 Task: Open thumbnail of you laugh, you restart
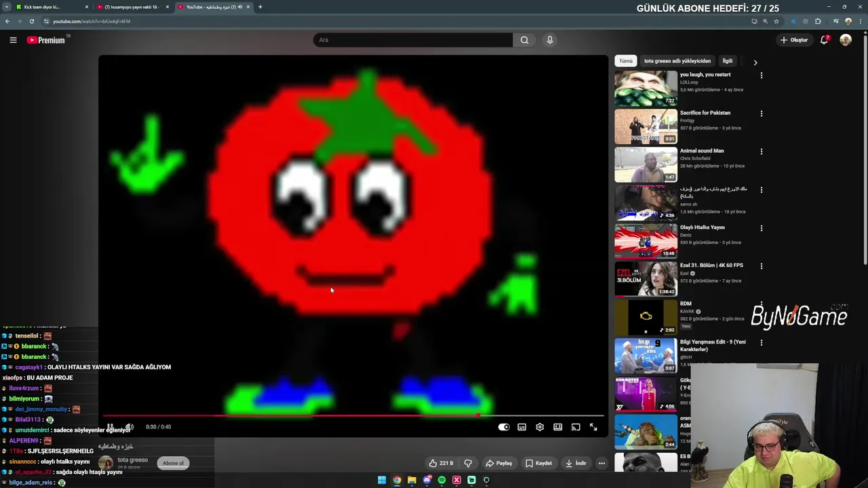click(x=646, y=88)
